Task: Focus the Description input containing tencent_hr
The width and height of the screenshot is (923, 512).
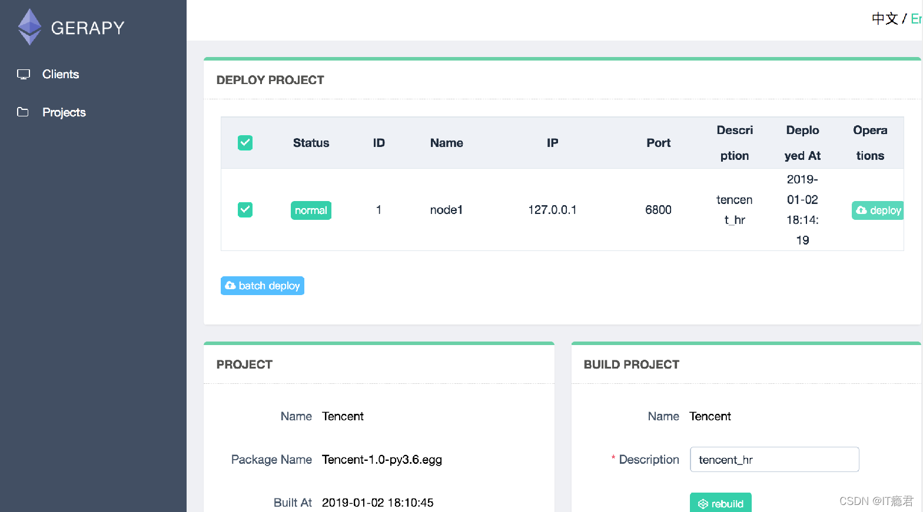Action: pyautogui.click(x=774, y=459)
